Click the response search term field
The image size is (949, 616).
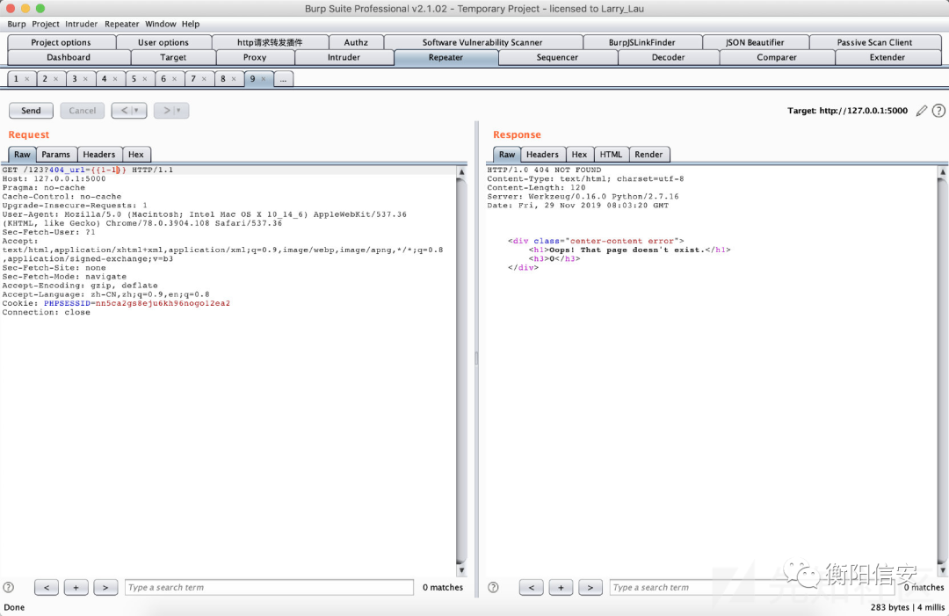pyautogui.click(x=751, y=587)
